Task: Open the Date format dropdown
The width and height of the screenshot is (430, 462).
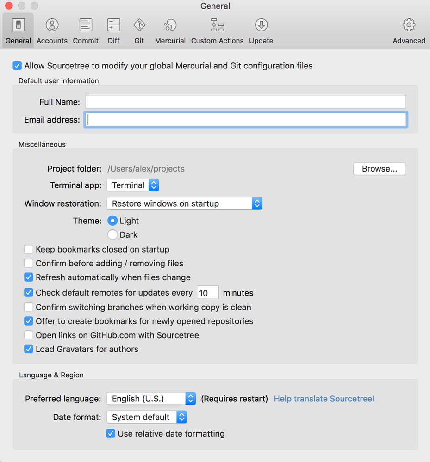Action: pos(147,417)
